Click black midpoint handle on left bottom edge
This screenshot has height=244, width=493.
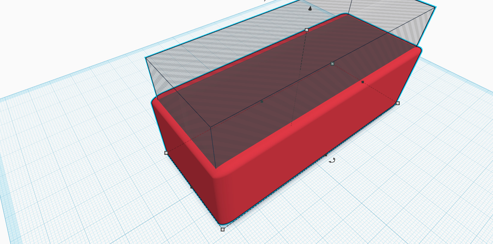[x=192, y=187]
